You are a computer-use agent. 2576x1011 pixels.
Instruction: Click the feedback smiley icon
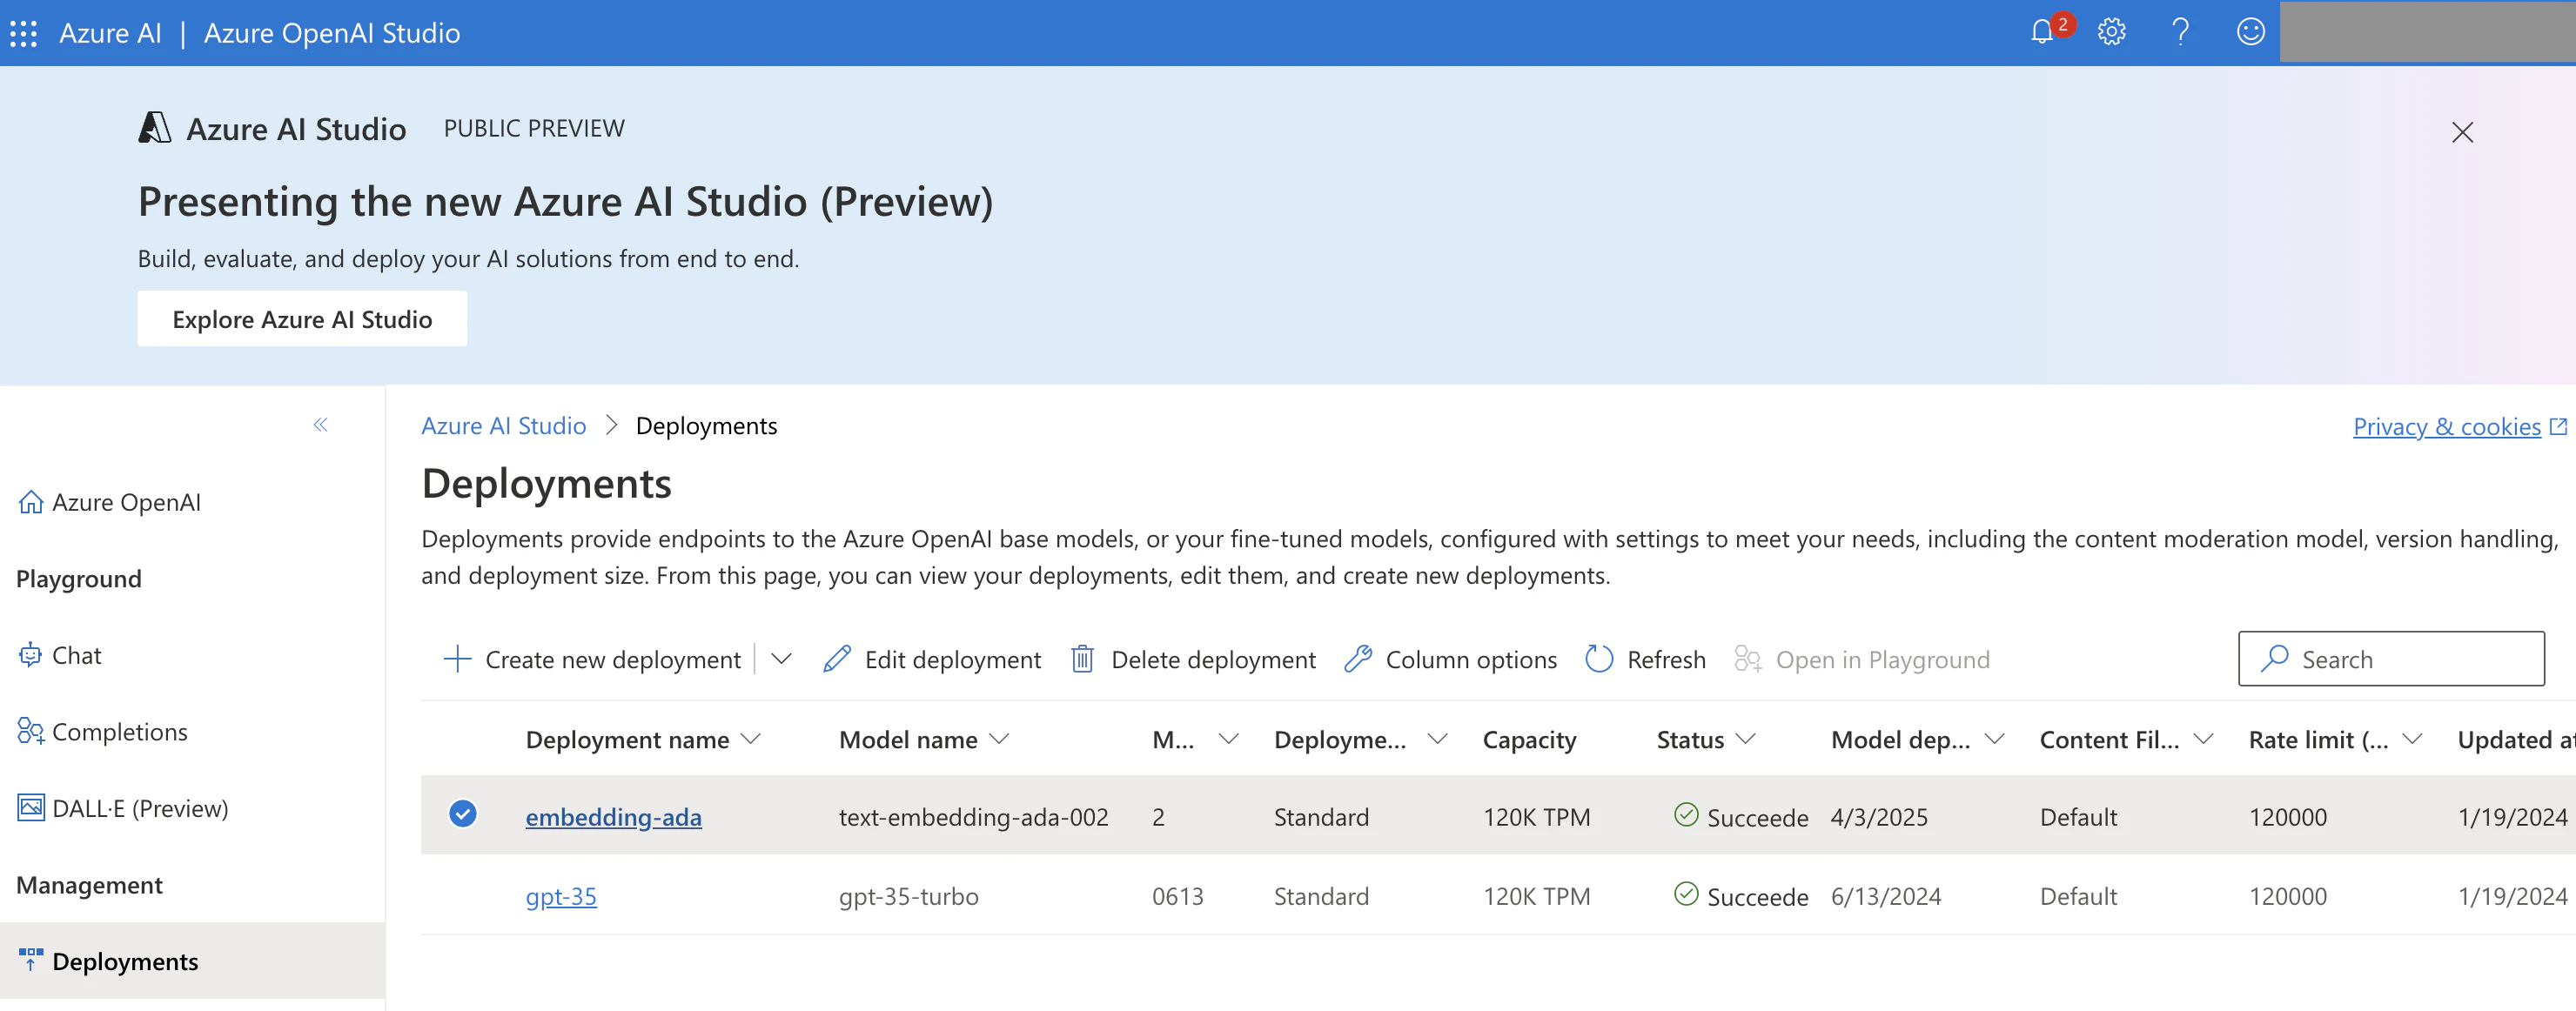[2250, 32]
